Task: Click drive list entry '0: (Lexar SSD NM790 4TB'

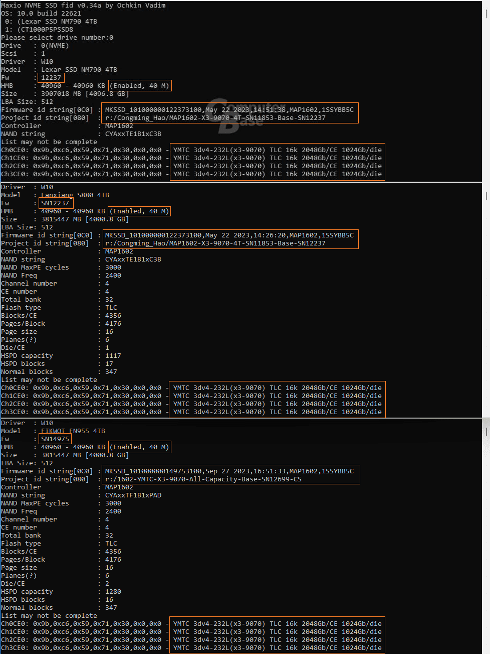Action: (x=51, y=22)
